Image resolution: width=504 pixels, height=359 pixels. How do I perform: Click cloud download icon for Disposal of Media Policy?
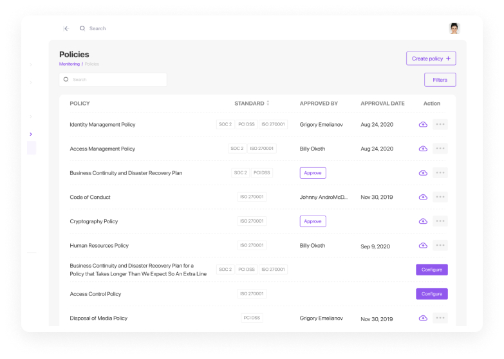[423, 318]
